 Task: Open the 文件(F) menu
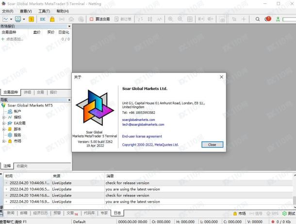pos(8,11)
